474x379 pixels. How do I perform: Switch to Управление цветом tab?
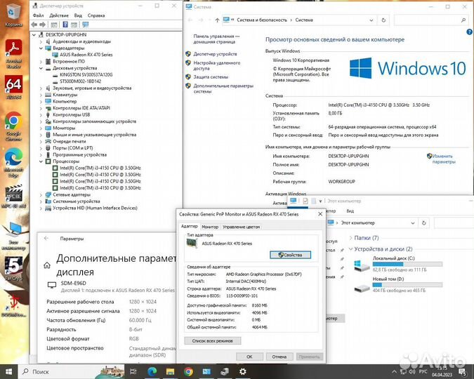coord(241,227)
